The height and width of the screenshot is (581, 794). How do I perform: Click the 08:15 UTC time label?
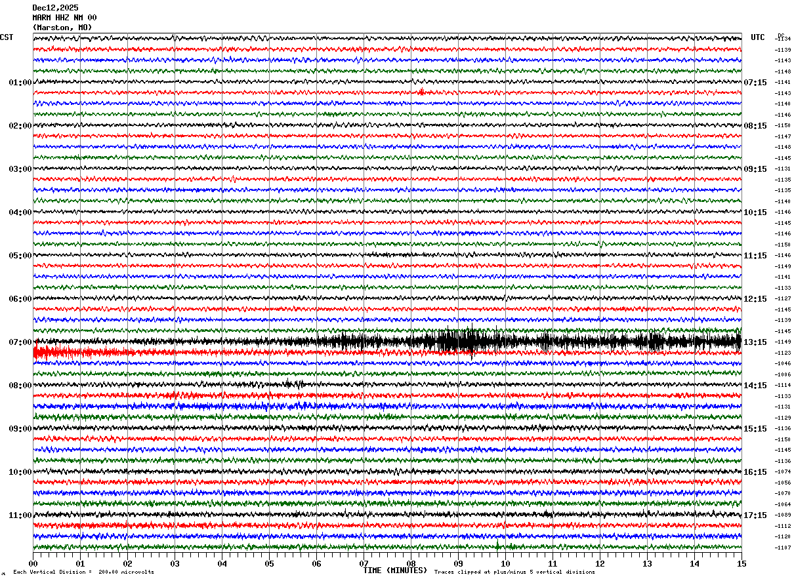click(755, 126)
